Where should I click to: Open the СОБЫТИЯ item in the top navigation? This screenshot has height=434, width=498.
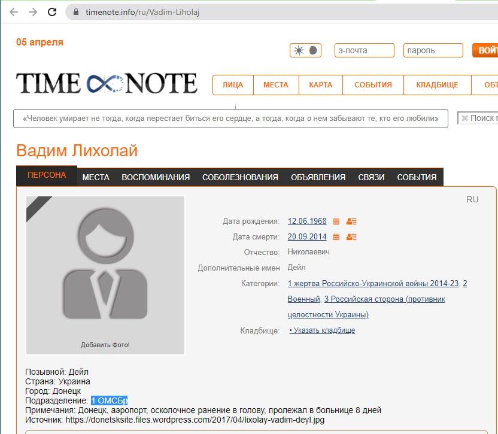[x=373, y=85]
